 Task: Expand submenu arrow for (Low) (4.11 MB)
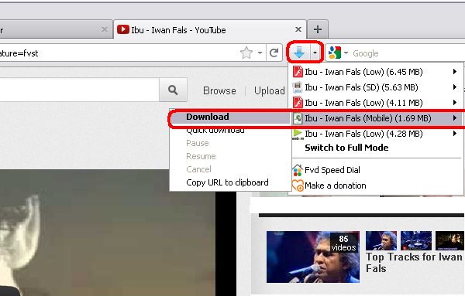(x=455, y=102)
